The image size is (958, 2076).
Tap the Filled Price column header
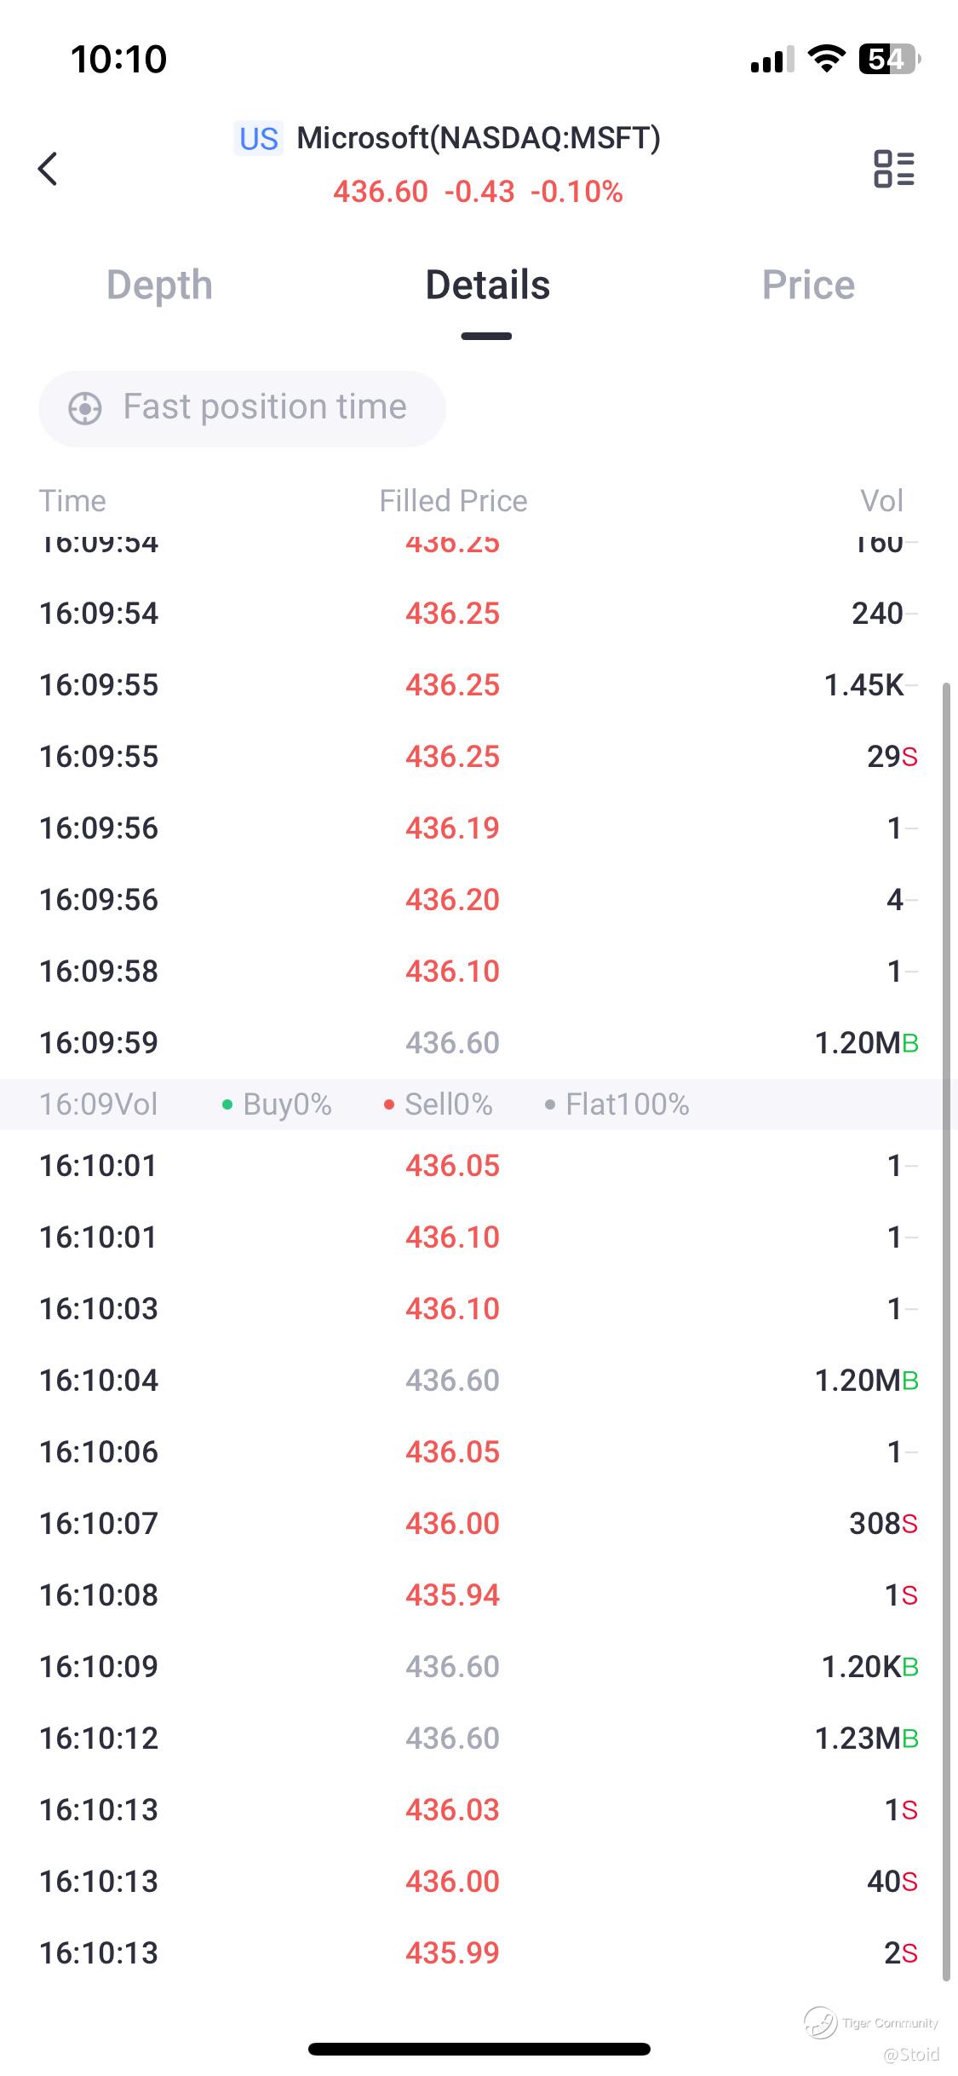coord(453,501)
